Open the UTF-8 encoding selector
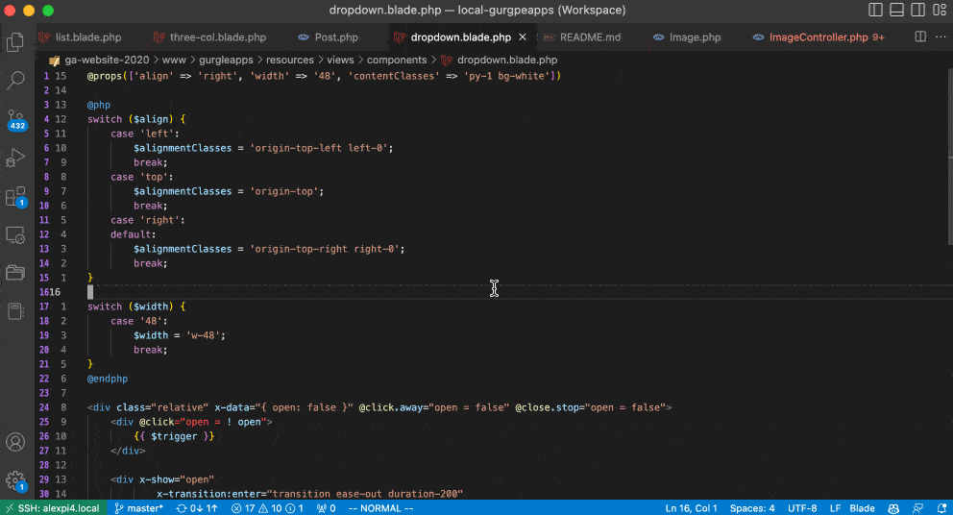Image resolution: width=953 pixels, height=515 pixels. point(802,507)
